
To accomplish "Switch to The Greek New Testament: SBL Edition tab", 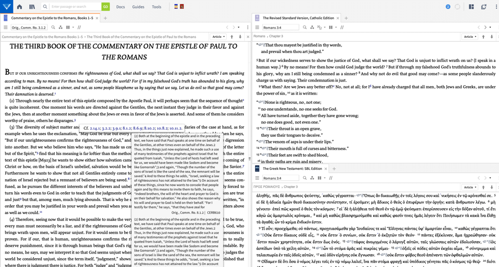I will point(292,169).
